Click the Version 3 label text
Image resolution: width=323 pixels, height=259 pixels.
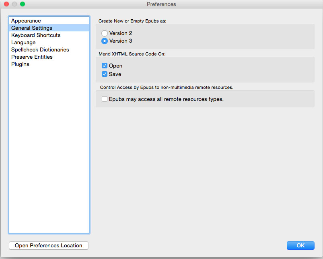tap(121, 41)
